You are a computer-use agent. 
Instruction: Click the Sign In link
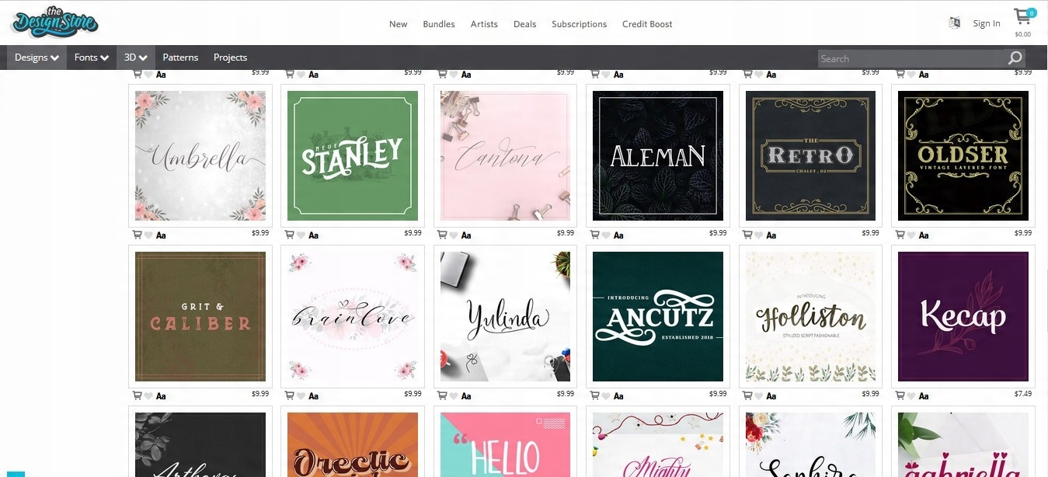[987, 24]
